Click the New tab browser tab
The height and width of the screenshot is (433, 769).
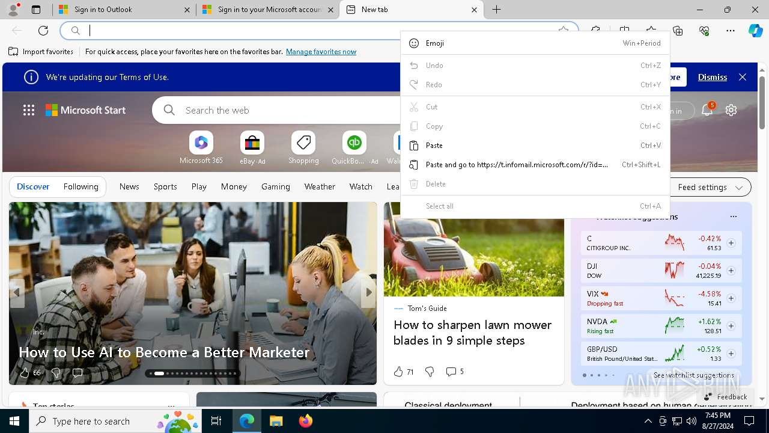(x=411, y=10)
